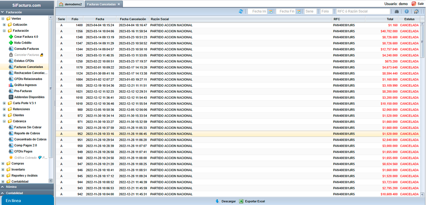Click the refresh icon in the toolbar
The height and width of the screenshot is (205, 426).
click(x=241, y=11)
